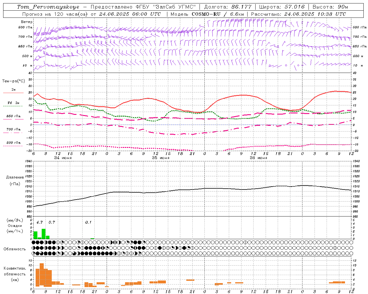Image resolution: width=368 pixels, height=294 pixels.
Task: Click the "26 июня" date label
Action: click(x=258, y=158)
